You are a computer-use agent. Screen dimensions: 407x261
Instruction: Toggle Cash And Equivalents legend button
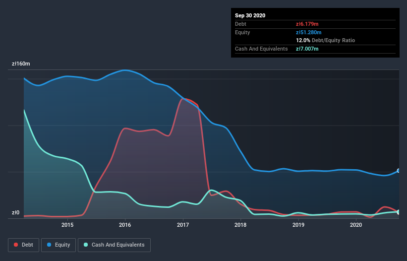(x=114, y=245)
